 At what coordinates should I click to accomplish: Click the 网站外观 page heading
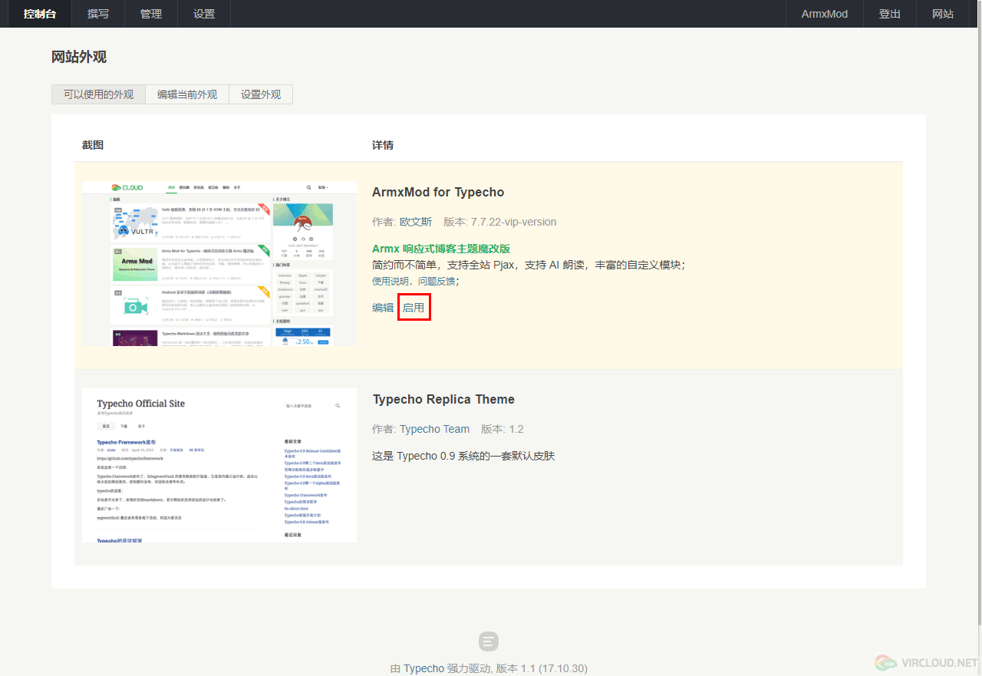pos(79,57)
